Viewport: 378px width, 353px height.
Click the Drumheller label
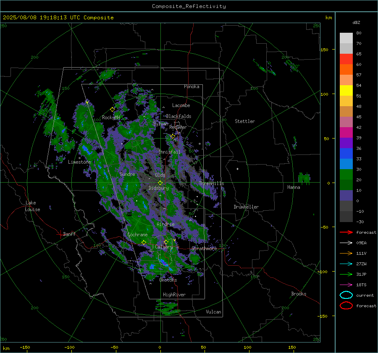click(x=246, y=207)
